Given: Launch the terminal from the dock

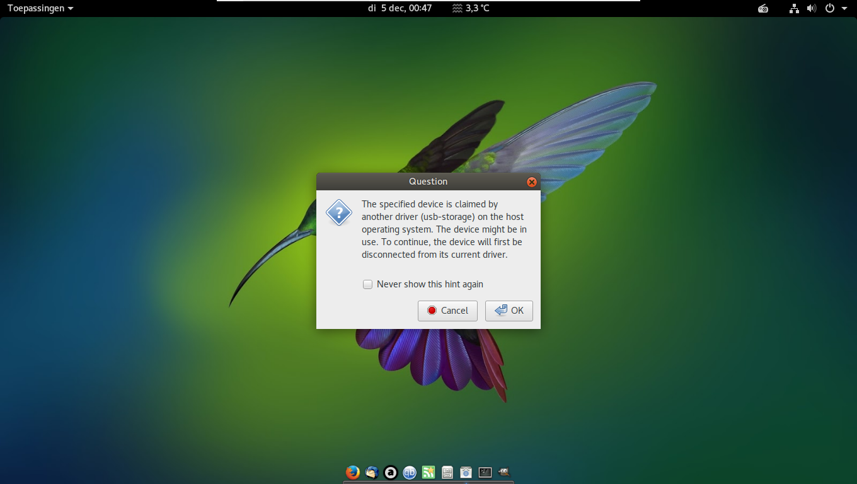Looking at the screenshot, I should [x=485, y=472].
